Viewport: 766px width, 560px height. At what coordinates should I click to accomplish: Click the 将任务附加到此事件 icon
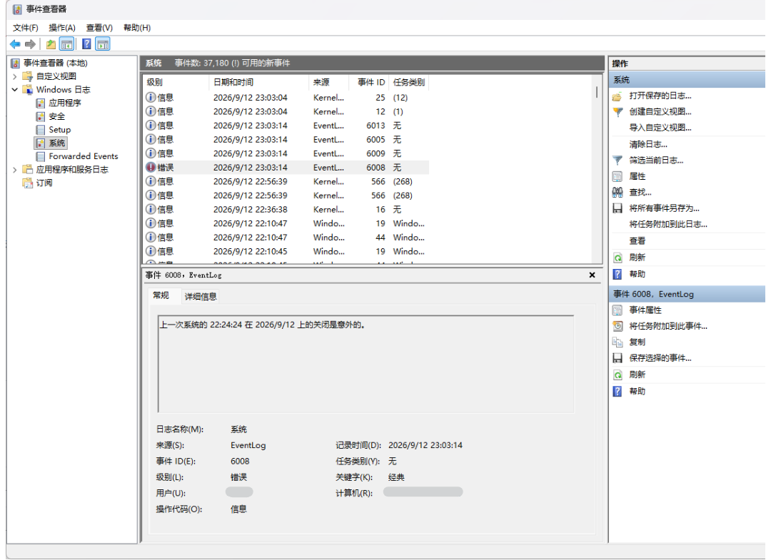[x=618, y=327]
